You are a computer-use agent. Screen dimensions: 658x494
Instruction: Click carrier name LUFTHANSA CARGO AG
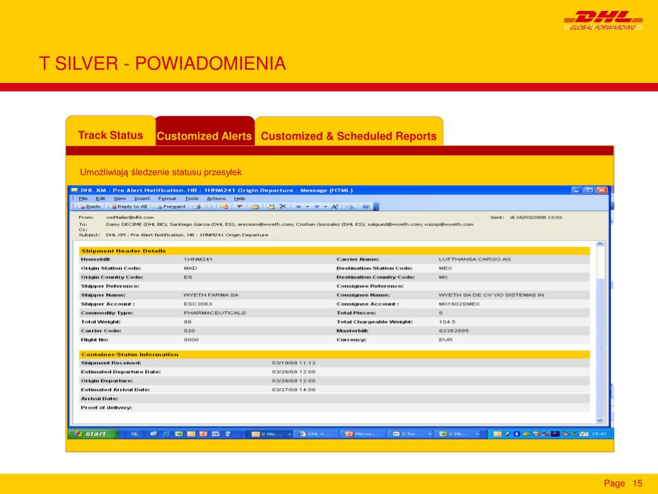[475, 259]
